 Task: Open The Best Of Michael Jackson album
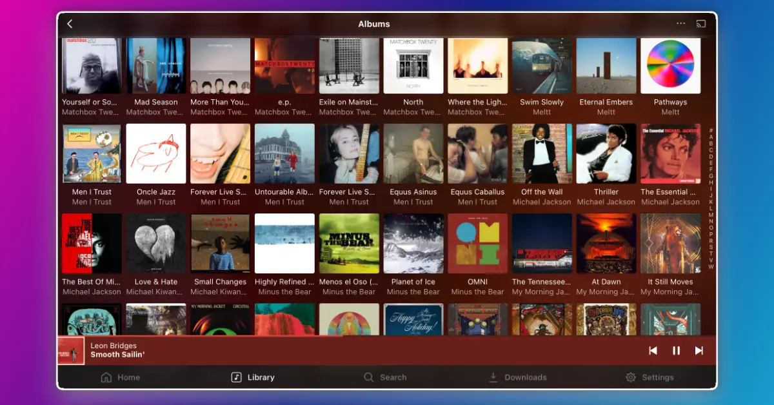pyautogui.click(x=92, y=243)
